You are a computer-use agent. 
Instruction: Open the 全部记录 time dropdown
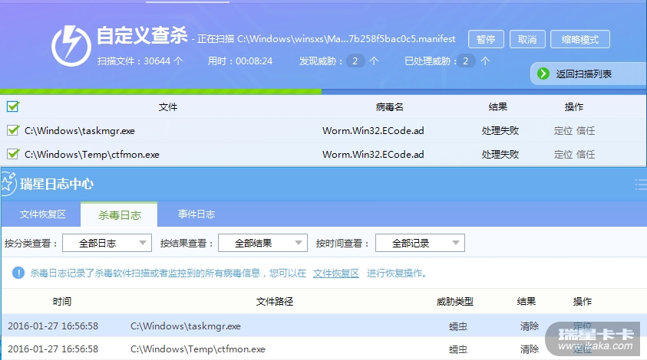[x=420, y=243]
